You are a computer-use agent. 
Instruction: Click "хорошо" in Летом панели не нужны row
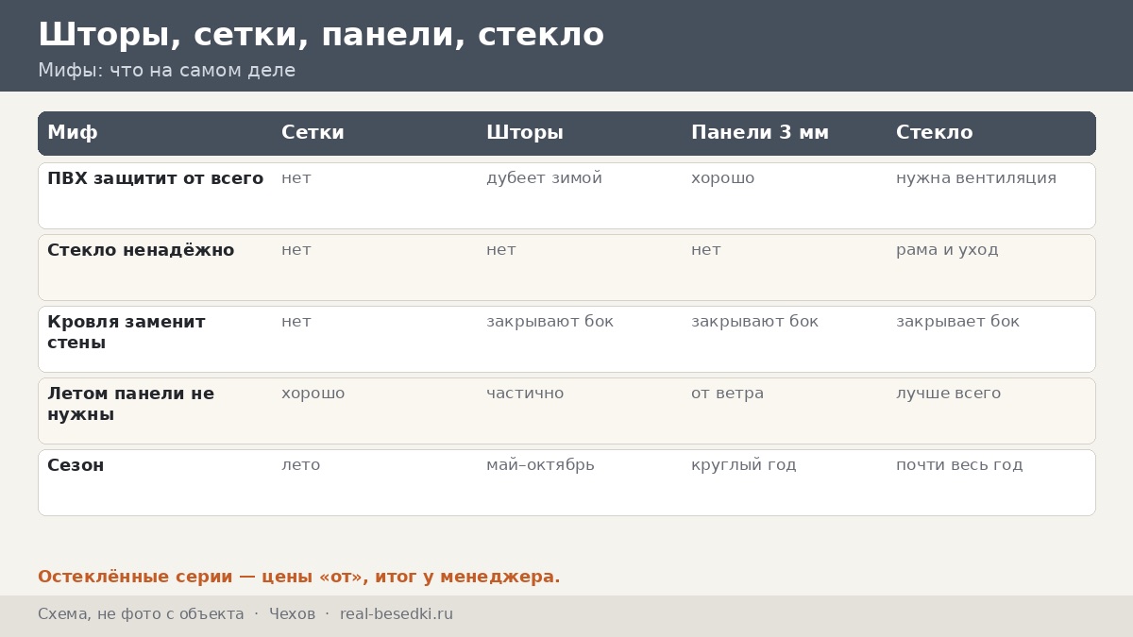(313, 394)
